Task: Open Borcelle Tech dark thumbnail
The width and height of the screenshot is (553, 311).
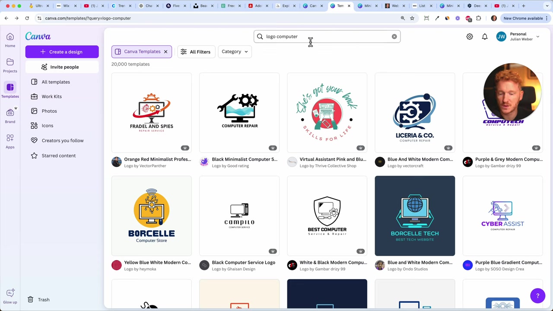Action: [x=415, y=216]
